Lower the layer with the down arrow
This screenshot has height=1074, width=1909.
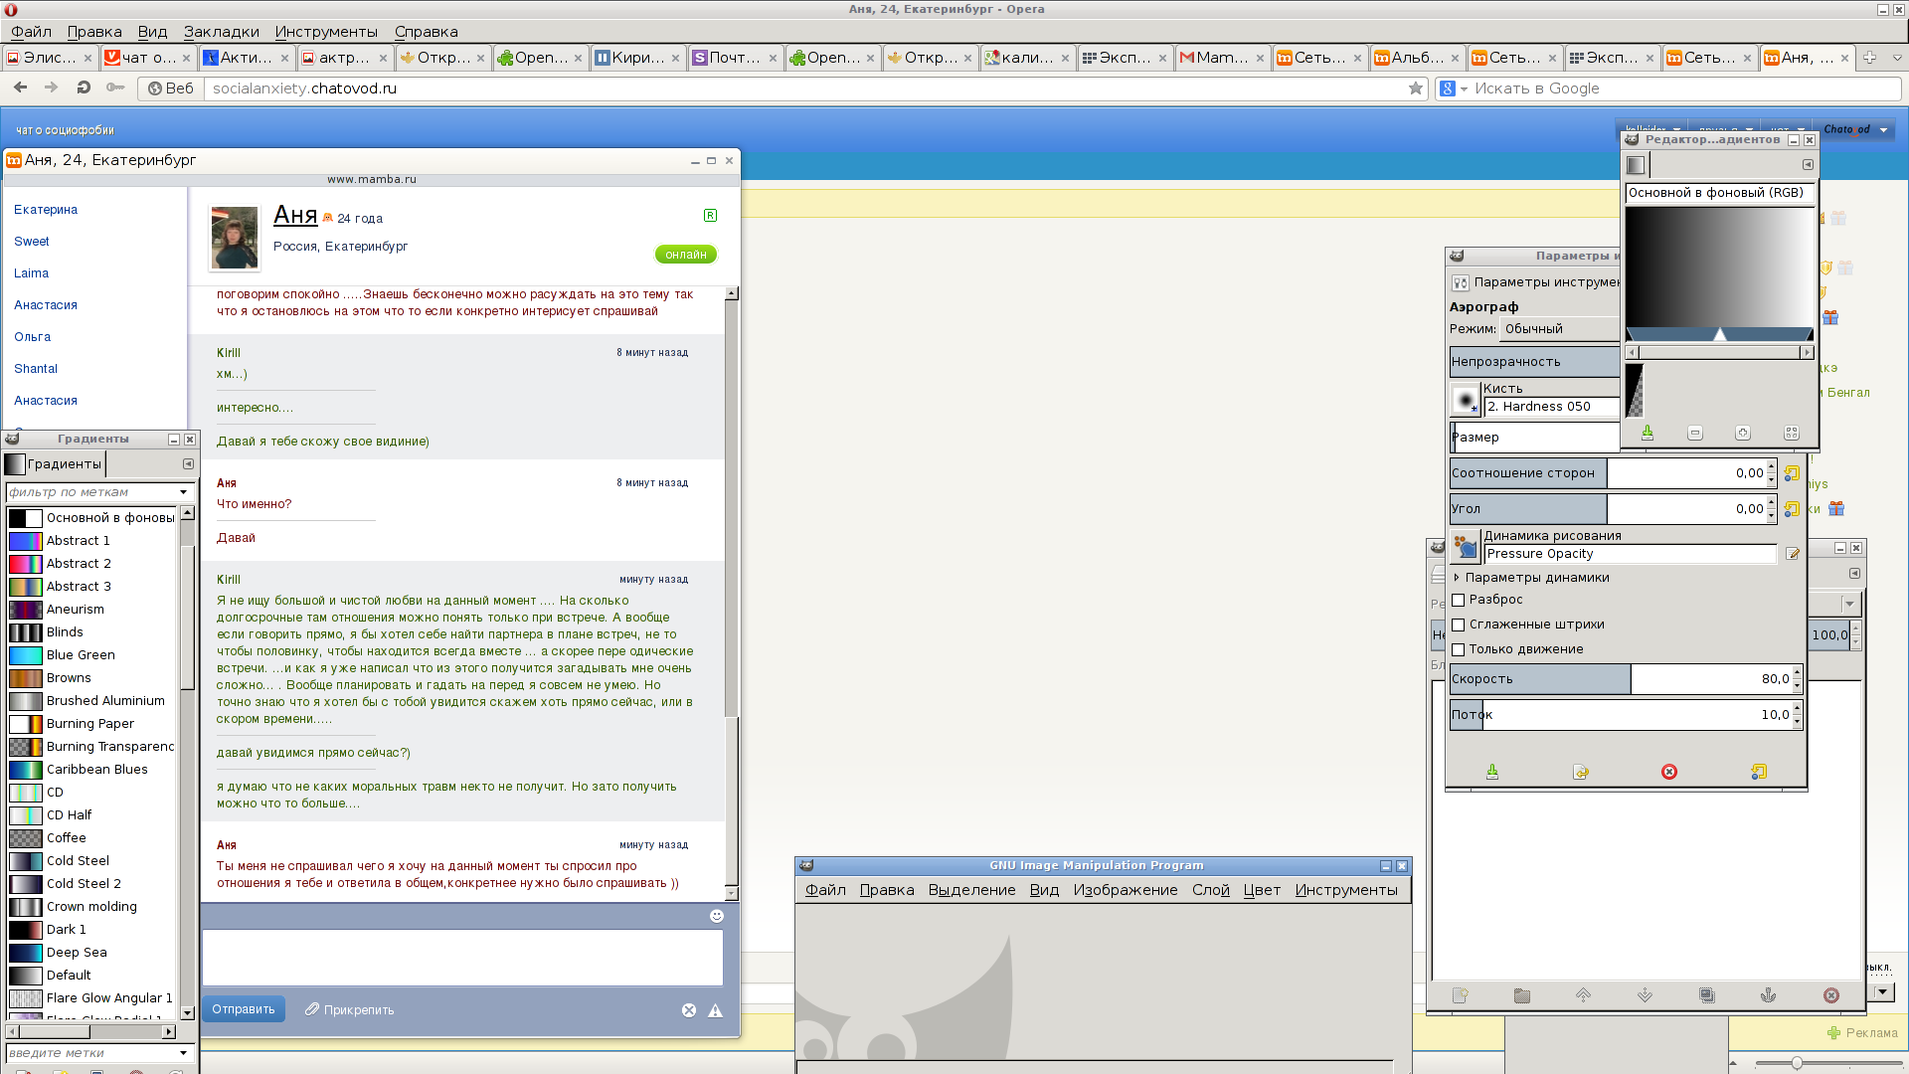pos(1645,995)
